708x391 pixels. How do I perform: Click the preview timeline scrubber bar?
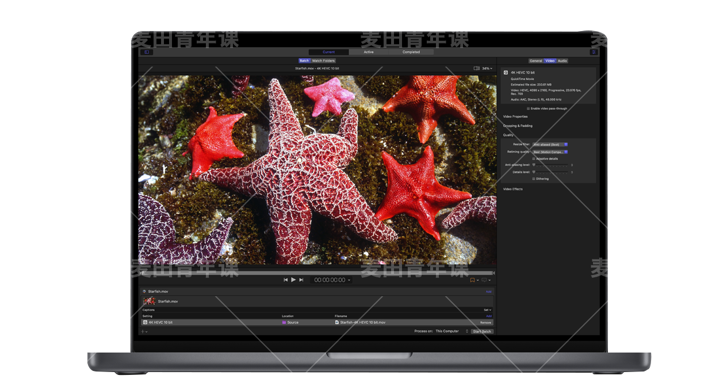pos(317,273)
